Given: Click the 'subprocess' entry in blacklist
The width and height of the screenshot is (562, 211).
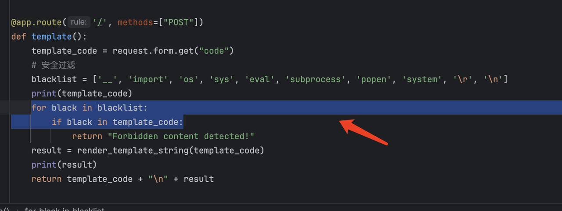Looking at the screenshot, I should tap(316, 79).
